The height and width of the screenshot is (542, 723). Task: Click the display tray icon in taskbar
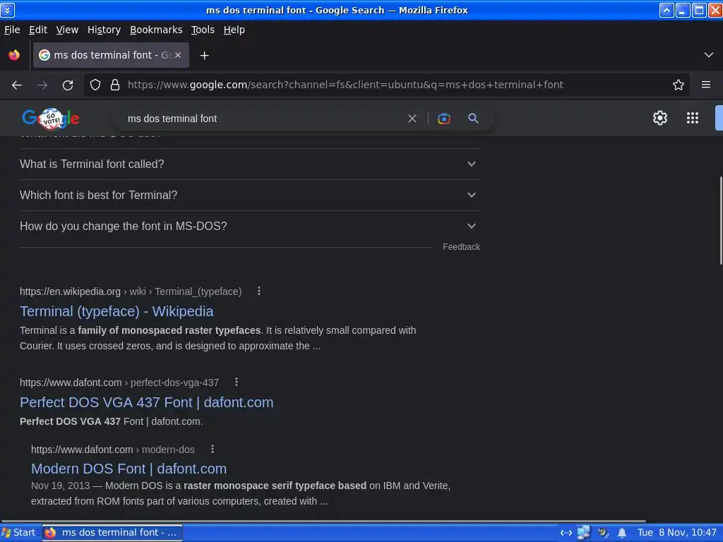point(584,533)
